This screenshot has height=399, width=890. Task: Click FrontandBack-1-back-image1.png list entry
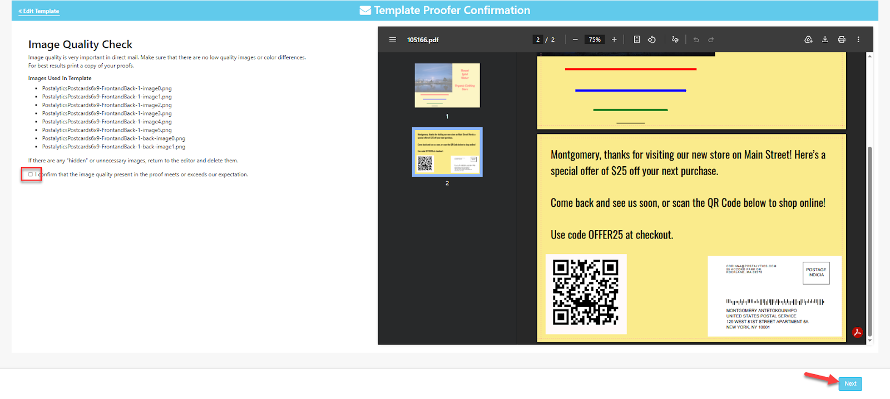pos(113,147)
